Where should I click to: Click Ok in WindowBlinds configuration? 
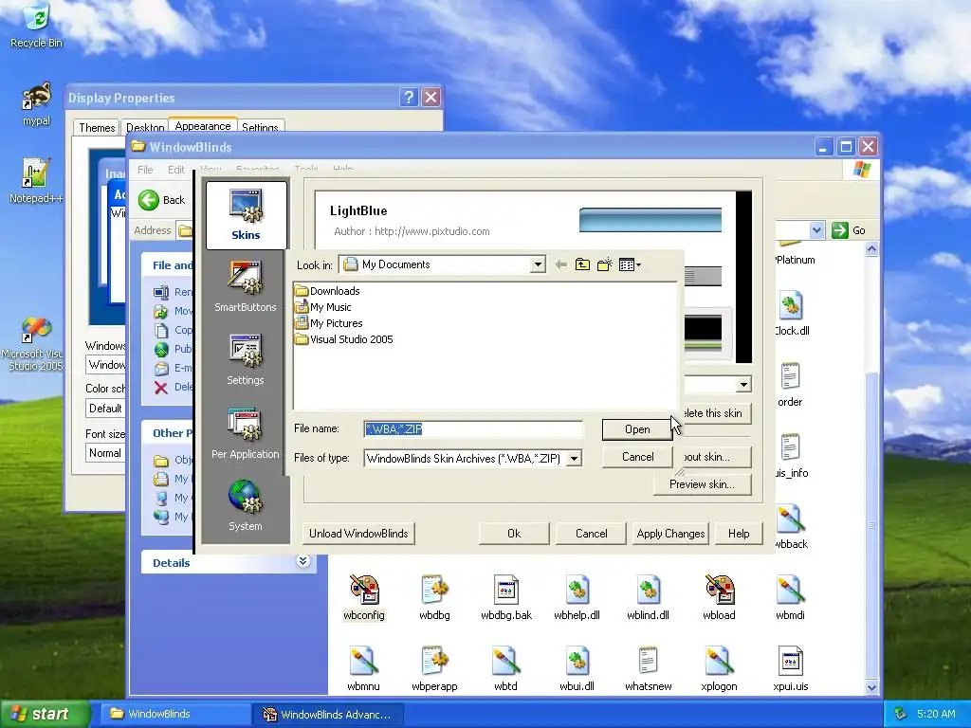[514, 534]
